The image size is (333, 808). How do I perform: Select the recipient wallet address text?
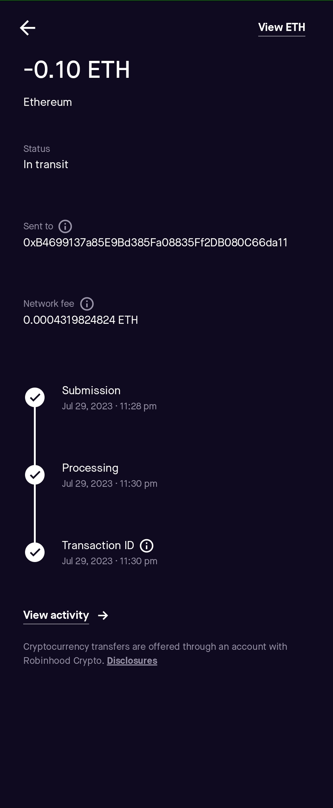click(x=155, y=243)
